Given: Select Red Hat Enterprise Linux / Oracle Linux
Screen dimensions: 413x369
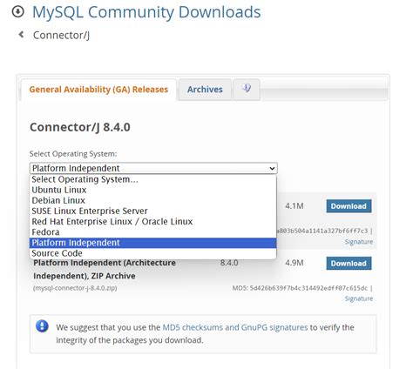Looking at the screenshot, I should pos(152,222).
